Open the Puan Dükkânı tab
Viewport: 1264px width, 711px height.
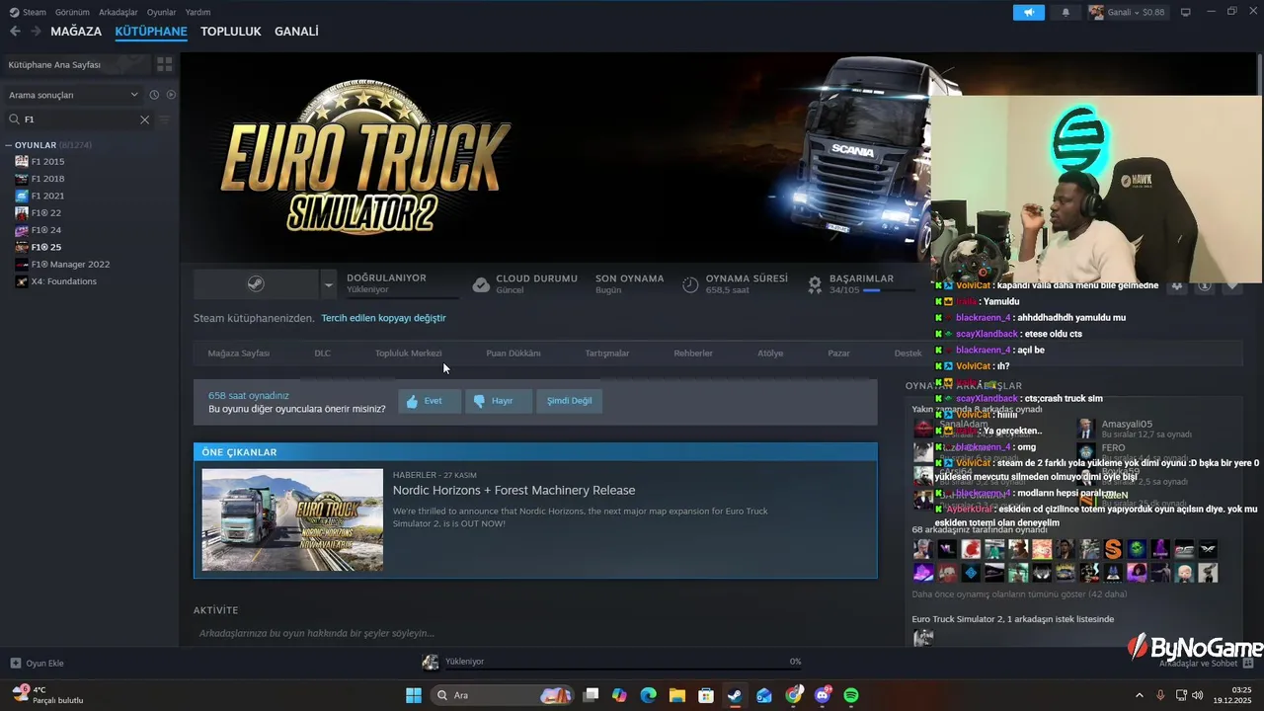[513, 353]
